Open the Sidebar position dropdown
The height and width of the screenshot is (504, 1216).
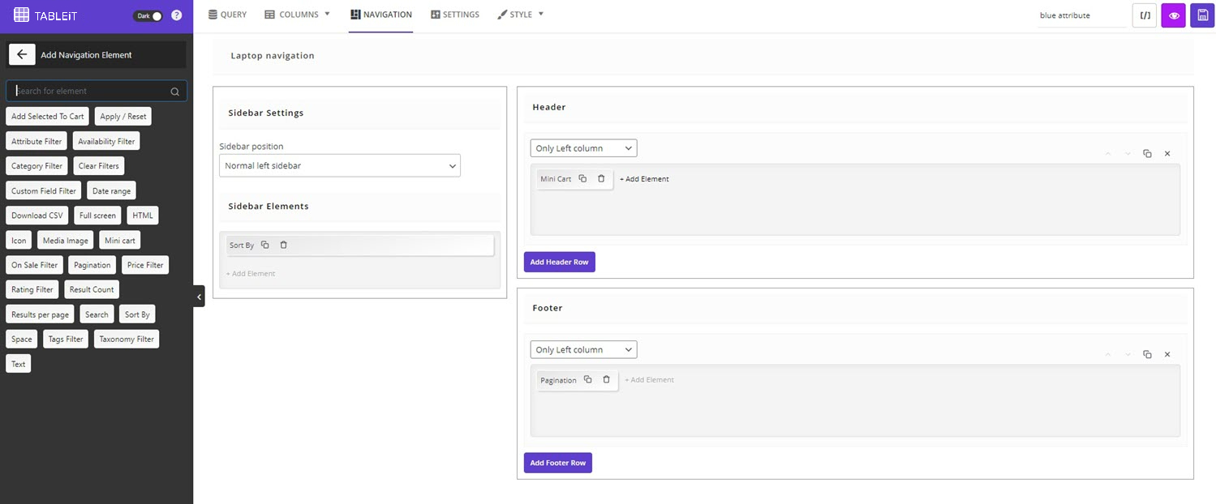(339, 165)
